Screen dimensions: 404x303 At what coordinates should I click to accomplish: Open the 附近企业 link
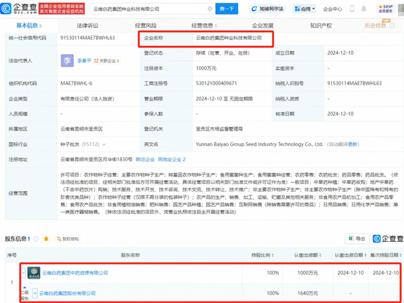[145, 160]
